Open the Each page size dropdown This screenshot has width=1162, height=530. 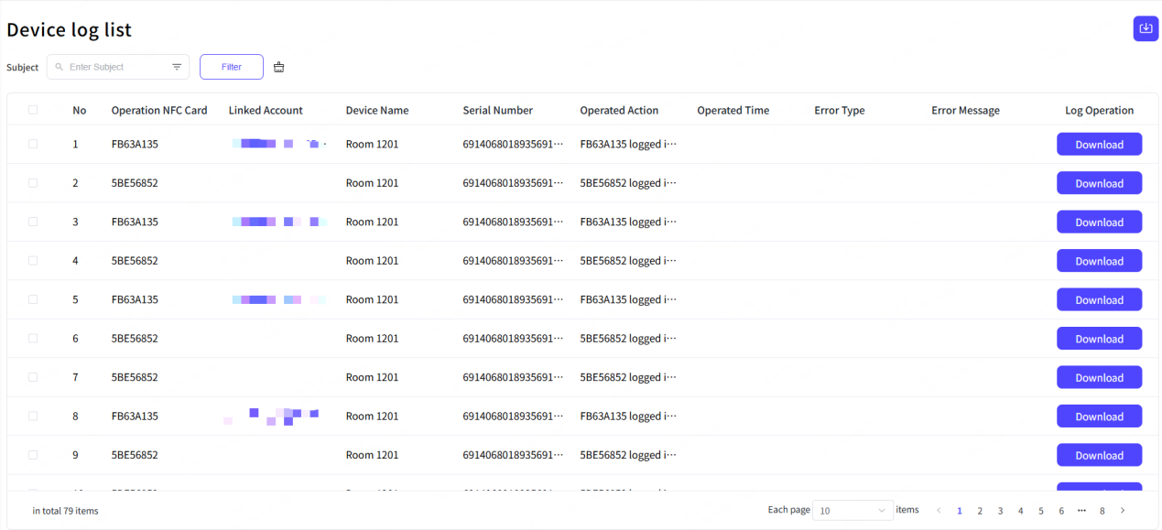[x=852, y=510]
